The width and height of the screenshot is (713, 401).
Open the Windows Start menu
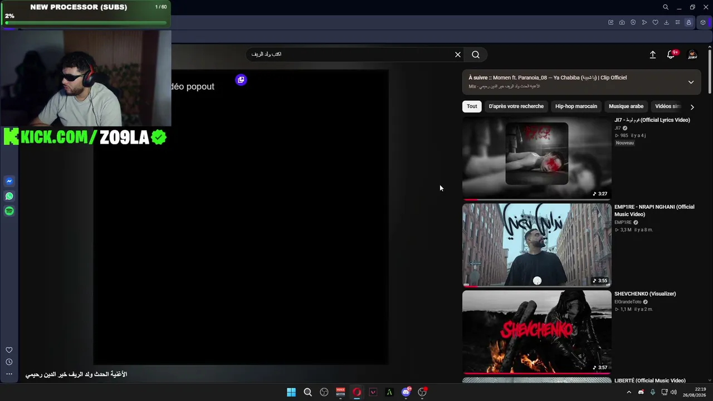click(x=291, y=392)
